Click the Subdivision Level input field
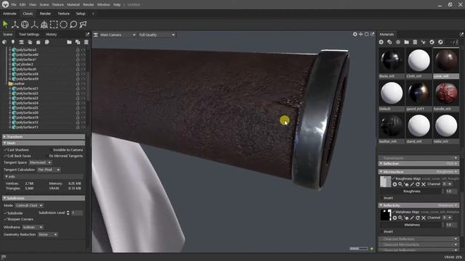The height and width of the screenshot is (261, 465). [77, 213]
